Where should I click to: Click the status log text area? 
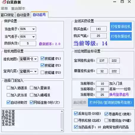click(x=31, y=120)
